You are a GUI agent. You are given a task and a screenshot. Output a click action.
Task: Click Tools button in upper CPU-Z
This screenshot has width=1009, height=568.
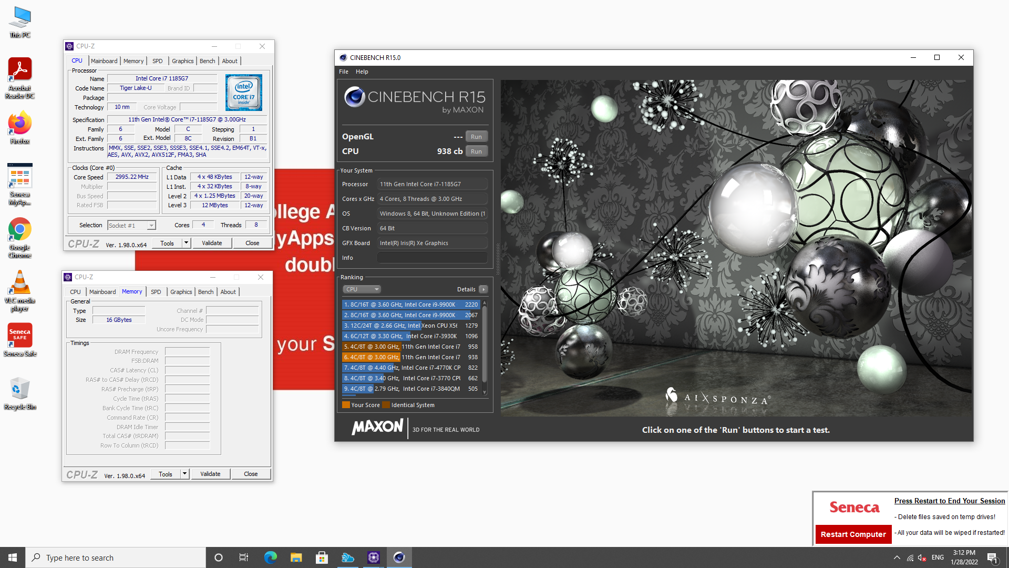click(x=167, y=243)
